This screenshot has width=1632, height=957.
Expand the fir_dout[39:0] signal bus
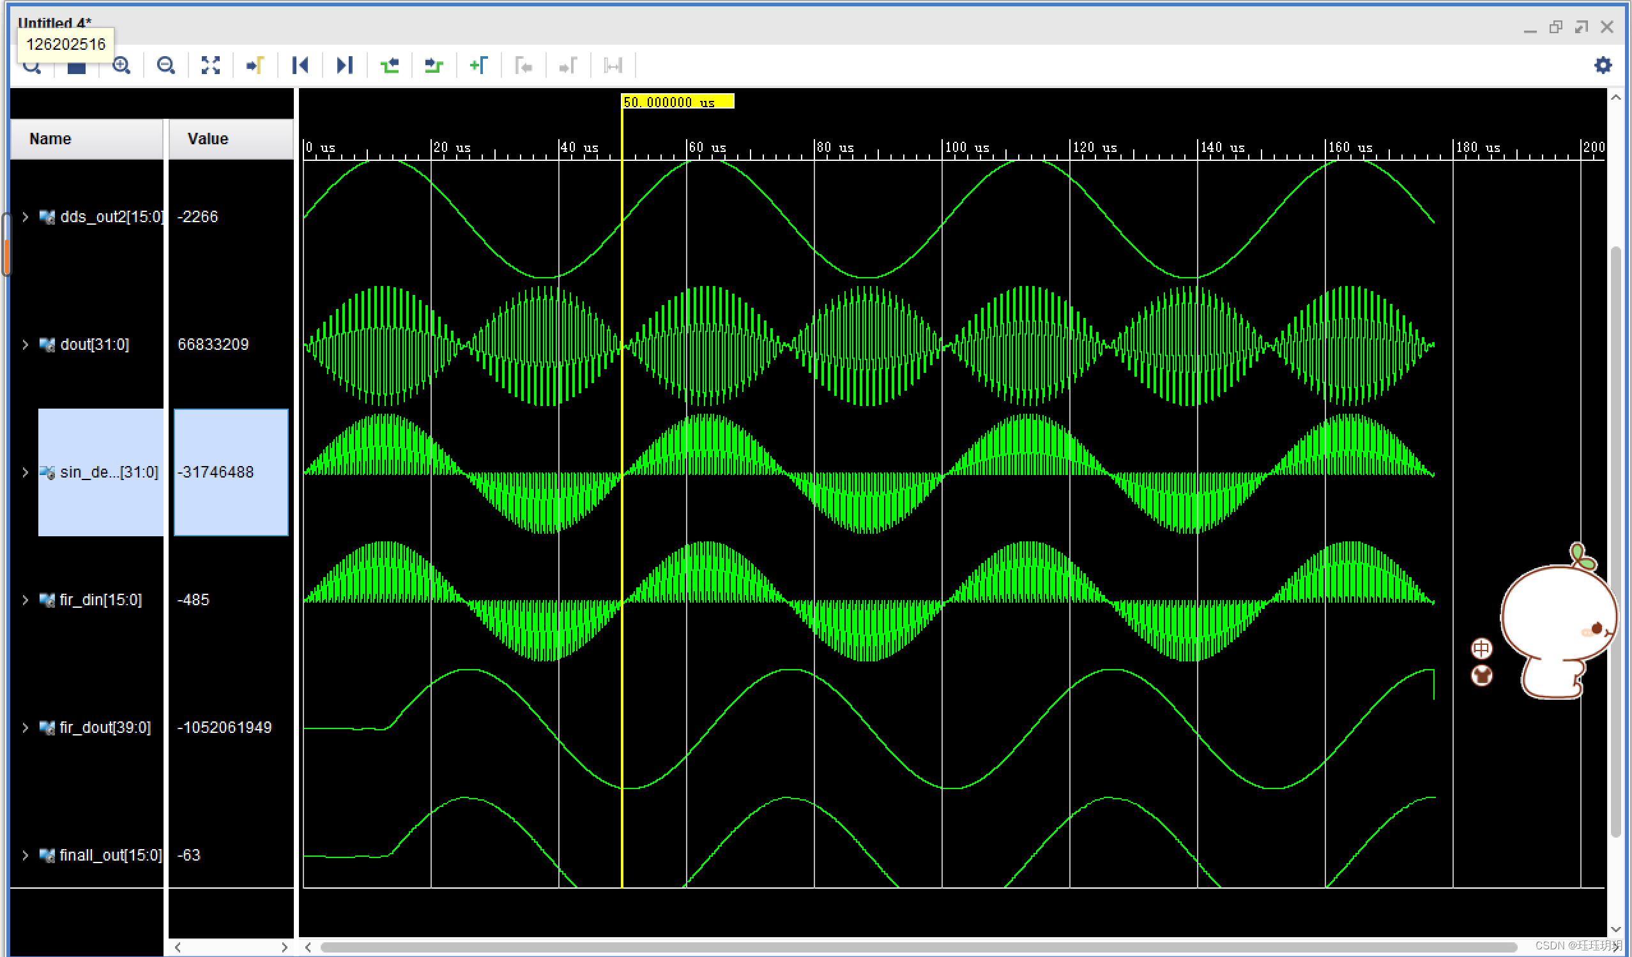[26, 728]
